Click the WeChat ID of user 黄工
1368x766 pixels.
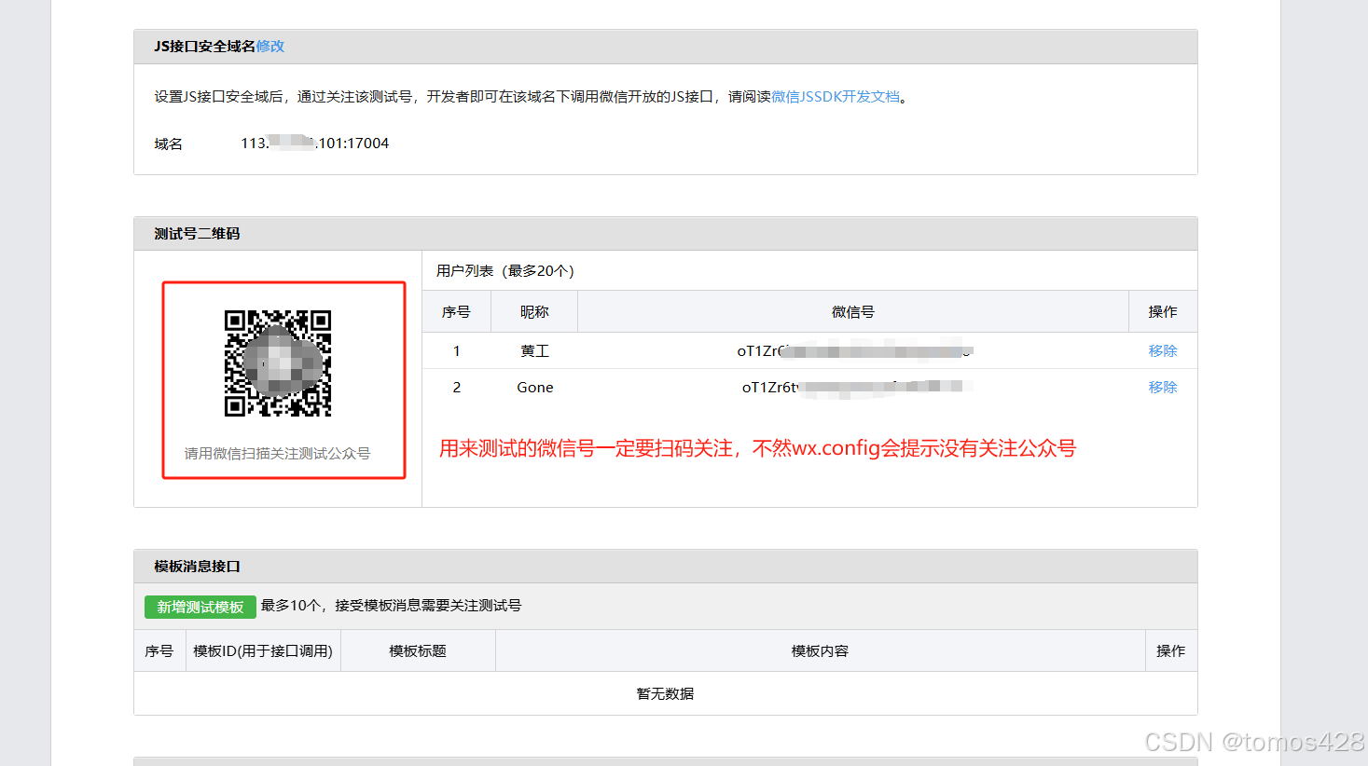pyautogui.click(x=854, y=351)
